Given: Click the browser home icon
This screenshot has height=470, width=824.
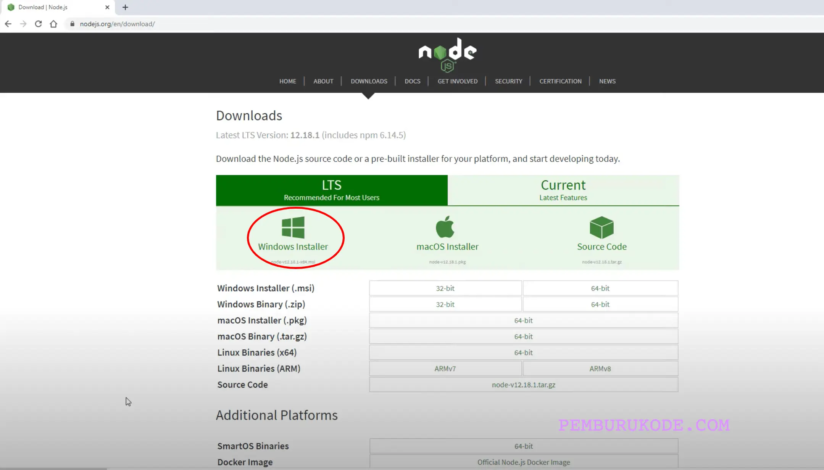Looking at the screenshot, I should click(53, 24).
